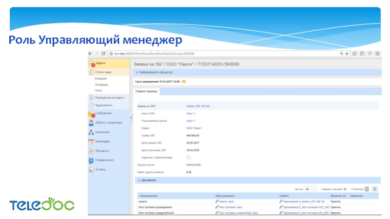Open Компании section in sidebar
Screen dimensions: 390x219
pos(102,132)
